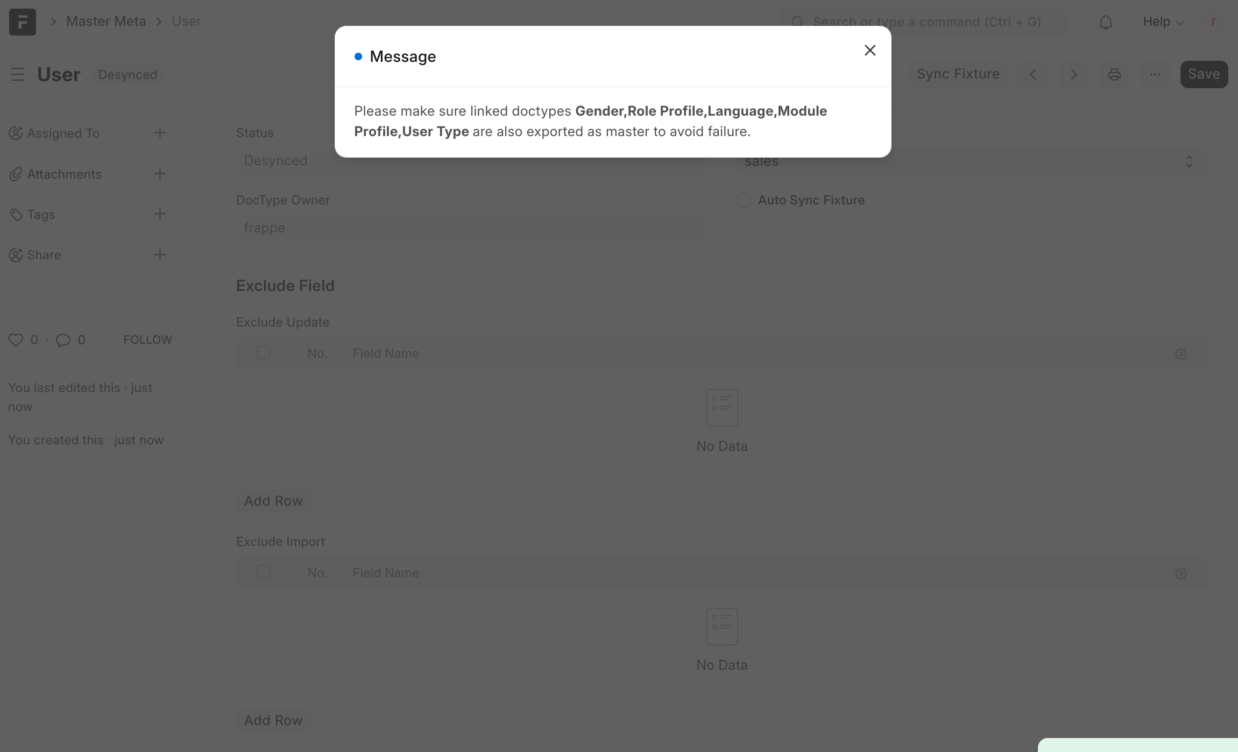
Task: Click the Sync Fixture button
Action: point(958,74)
